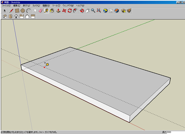Activate the Tape Measure tool

[46, 11]
